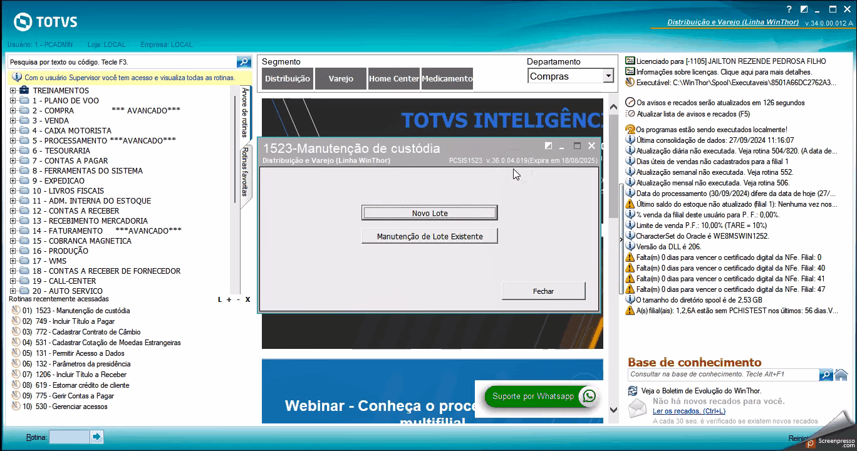Expand the 2 - COMPRA folder

[13, 110]
